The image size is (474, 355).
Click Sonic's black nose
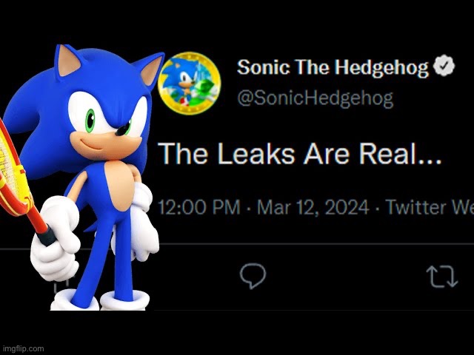(x=123, y=130)
